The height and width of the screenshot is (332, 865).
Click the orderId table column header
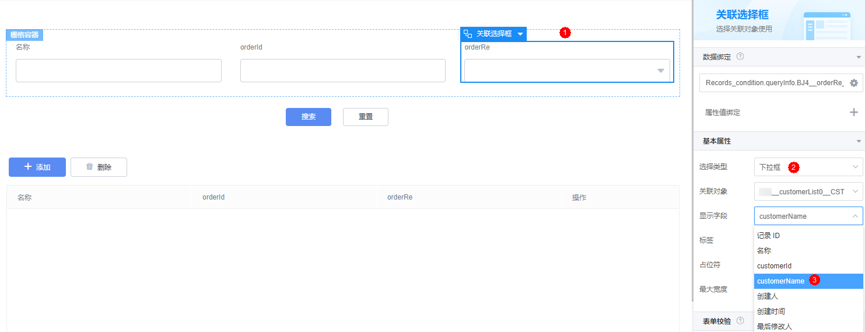point(213,197)
